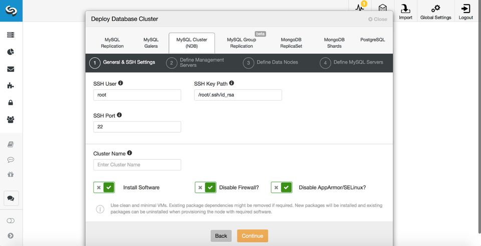Viewport: 481px width, 246px height.
Task: Open the user management people icon
Action: 11,119
